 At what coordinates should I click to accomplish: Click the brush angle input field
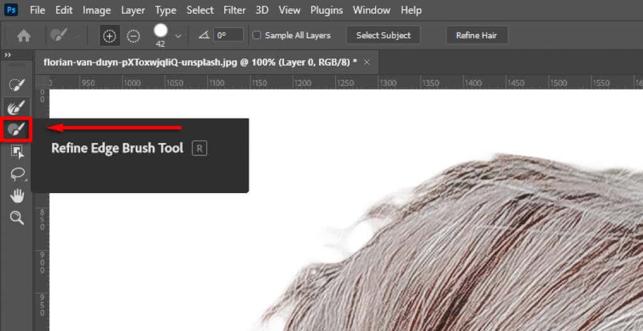click(x=228, y=35)
